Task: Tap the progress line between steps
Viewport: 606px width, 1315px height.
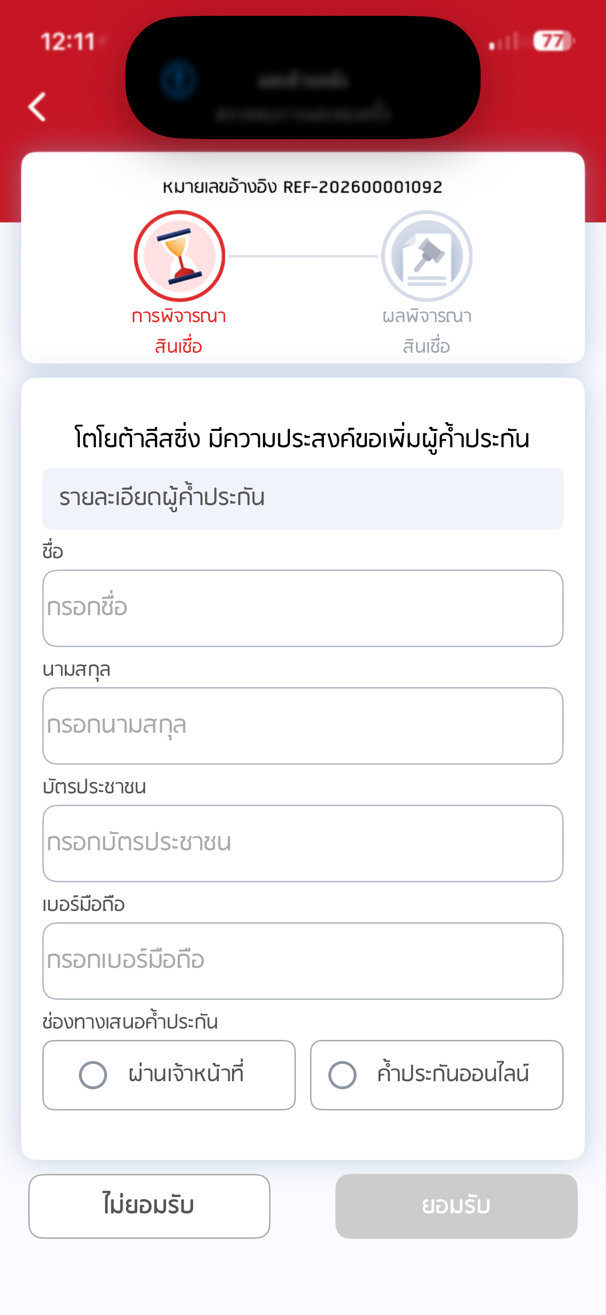Action: [303, 256]
